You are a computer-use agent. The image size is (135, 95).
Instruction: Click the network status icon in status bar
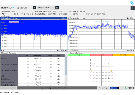126,88
